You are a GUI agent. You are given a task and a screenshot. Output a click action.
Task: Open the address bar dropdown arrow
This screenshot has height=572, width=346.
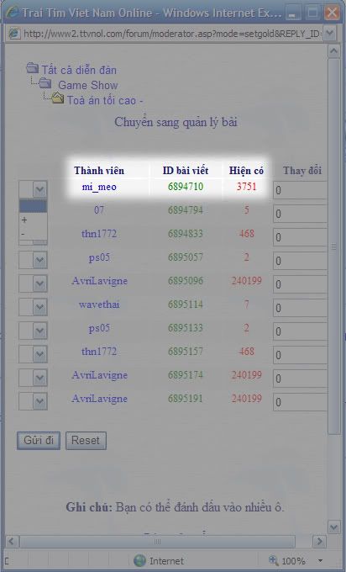pyautogui.click(x=329, y=34)
